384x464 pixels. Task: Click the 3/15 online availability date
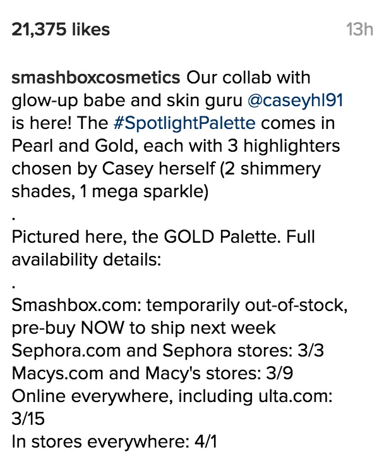tap(28, 418)
